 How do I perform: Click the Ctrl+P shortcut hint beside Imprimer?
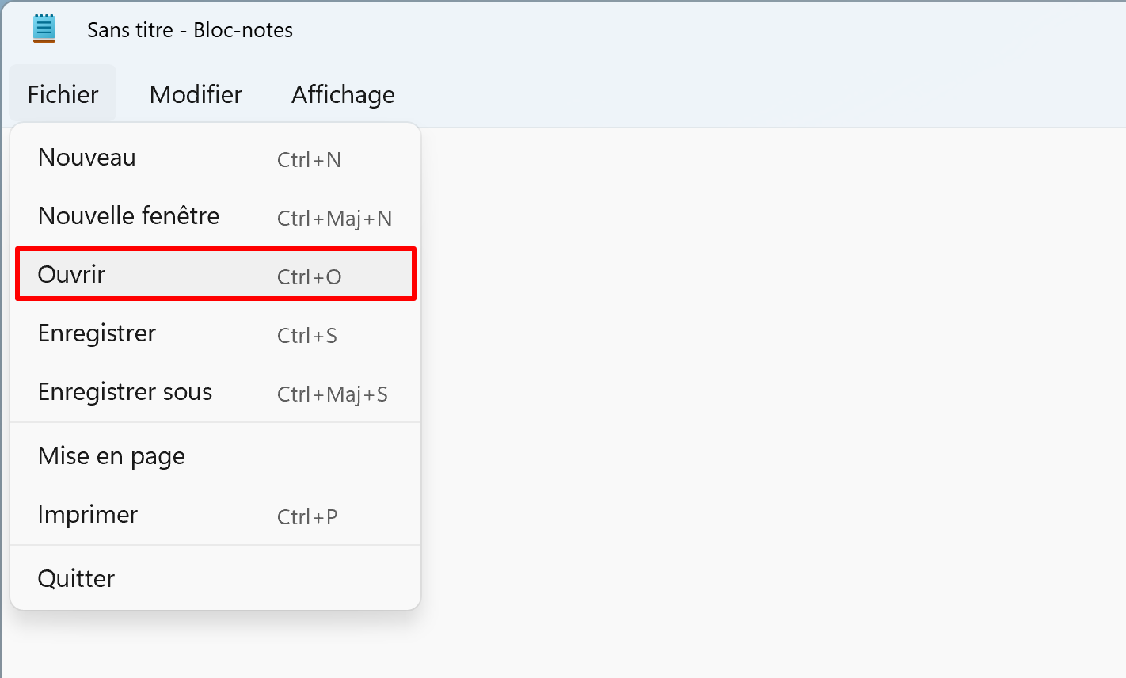tap(307, 517)
